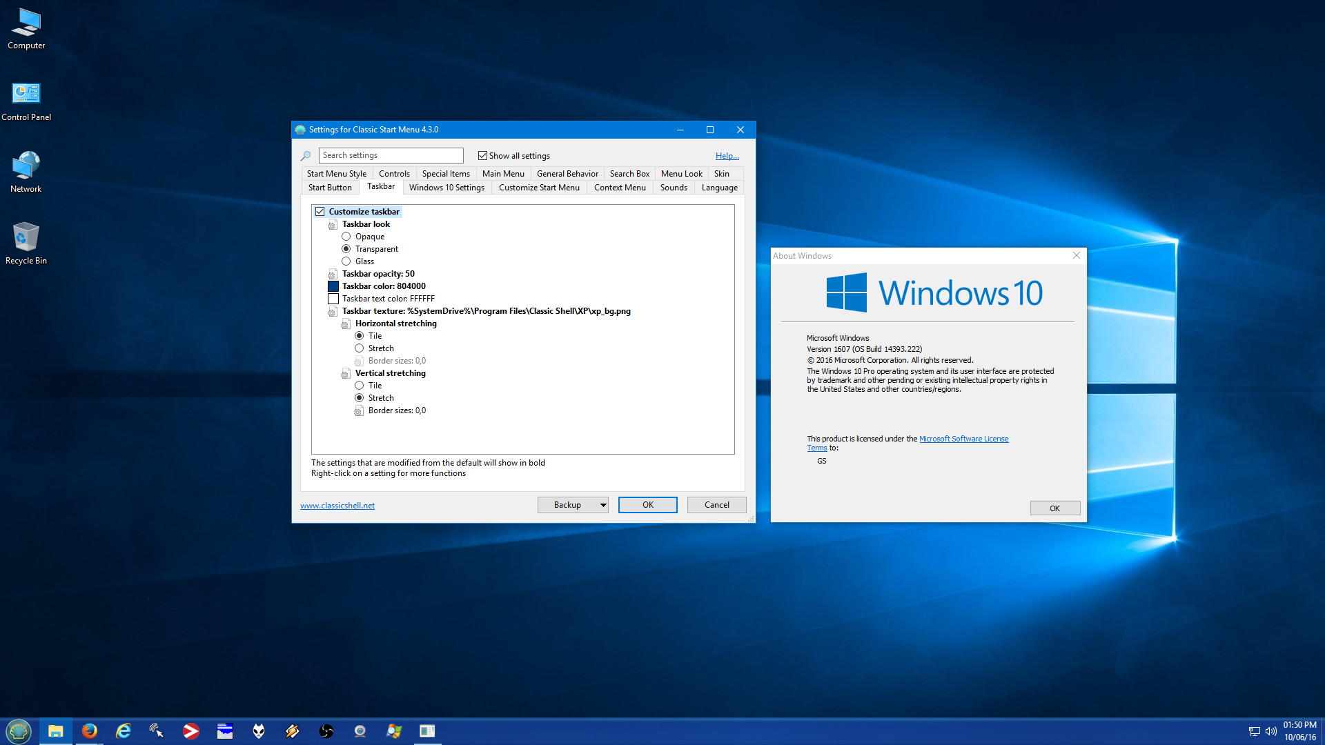Click the Classic Shell start button
The height and width of the screenshot is (745, 1325).
(x=19, y=731)
